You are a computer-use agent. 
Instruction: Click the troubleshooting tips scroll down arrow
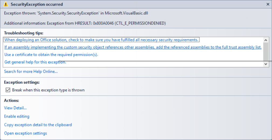(266, 64)
